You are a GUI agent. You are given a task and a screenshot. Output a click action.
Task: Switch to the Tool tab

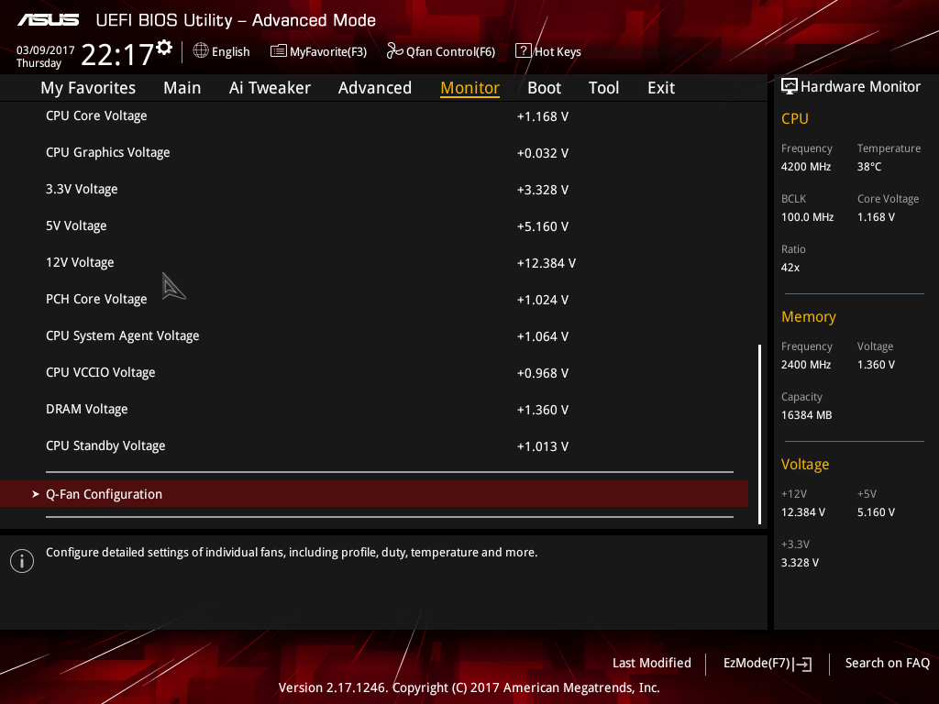(x=603, y=88)
